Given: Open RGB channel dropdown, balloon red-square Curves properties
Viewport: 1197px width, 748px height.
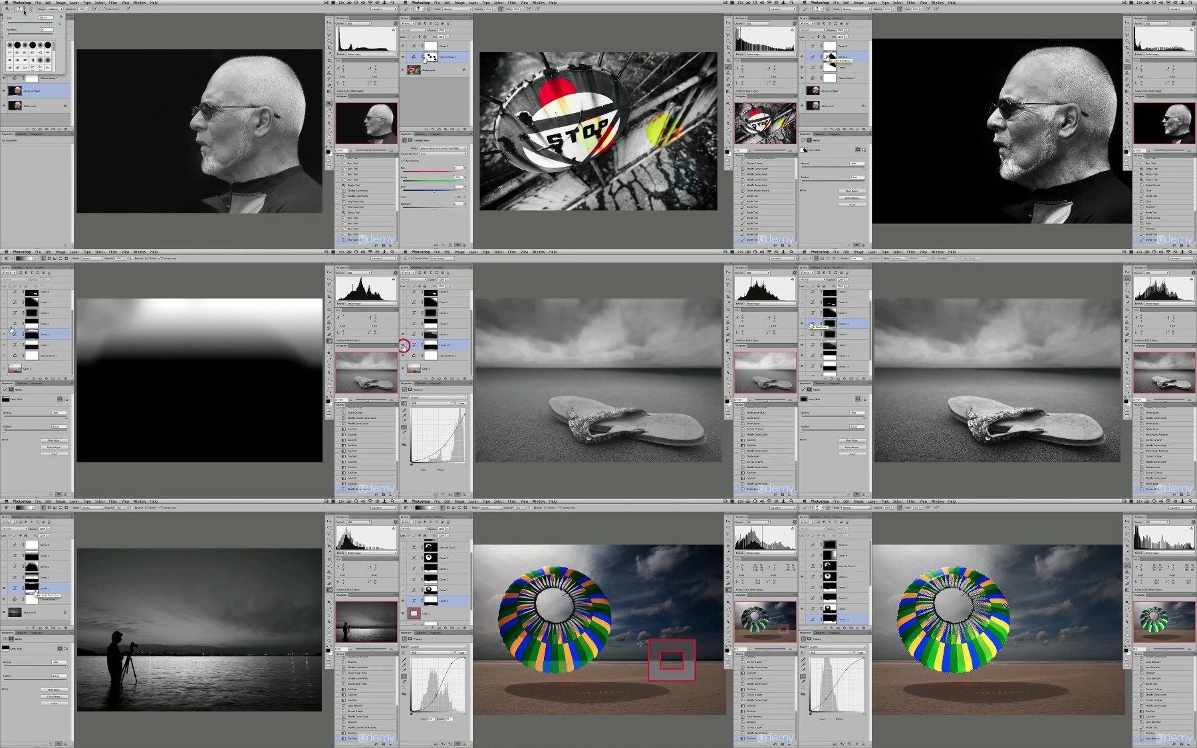Looking at the screenshot, I should coord(432,652).
